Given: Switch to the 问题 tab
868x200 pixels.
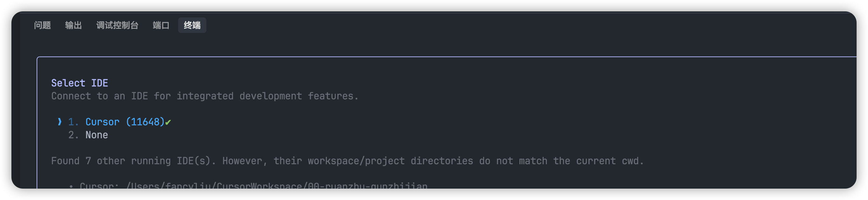Looking at the screenshot, I should click(42, 25).
